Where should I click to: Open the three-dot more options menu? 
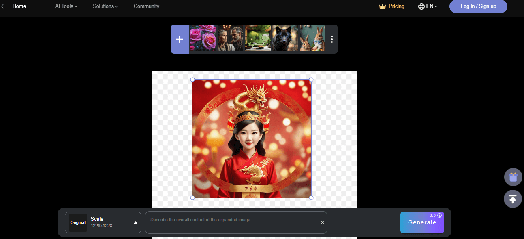[332, 39]
